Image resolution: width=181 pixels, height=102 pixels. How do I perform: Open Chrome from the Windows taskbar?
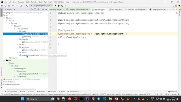coord(58,99)
